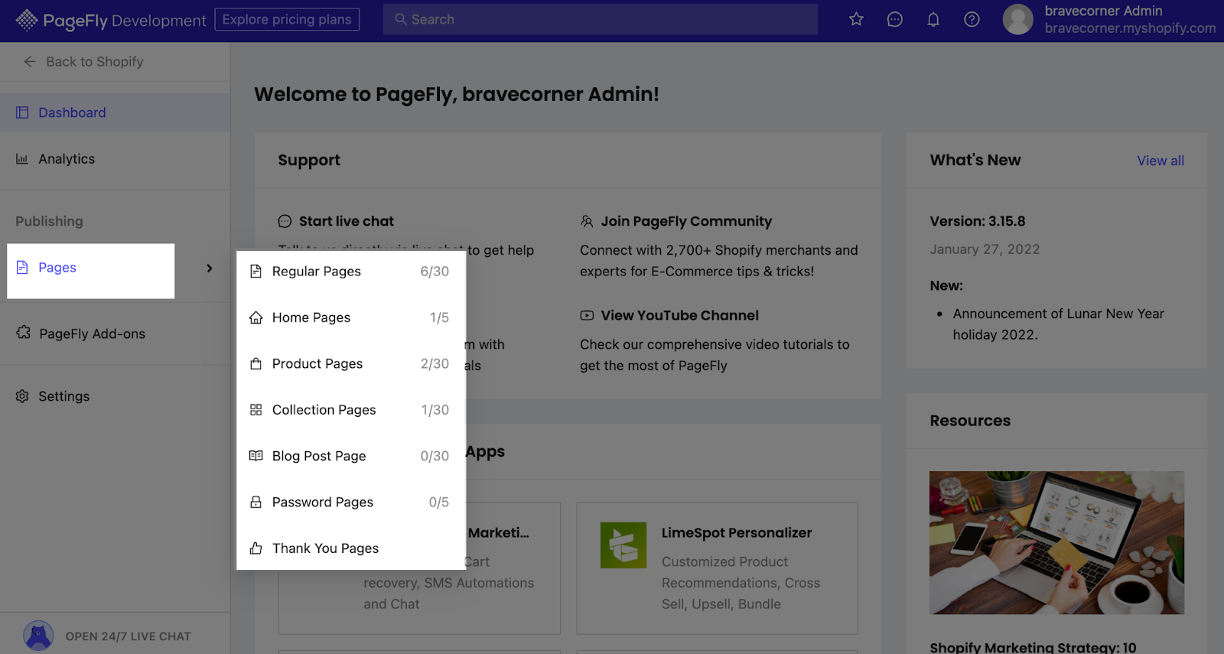
Task: Click Explore pricing plans button
Action: coord(287,19)
